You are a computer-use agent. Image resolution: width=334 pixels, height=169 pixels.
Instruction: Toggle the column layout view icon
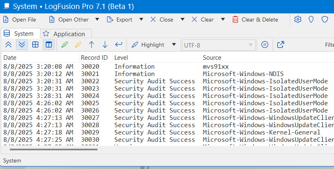pyautogui.click(x=49, y=45)
